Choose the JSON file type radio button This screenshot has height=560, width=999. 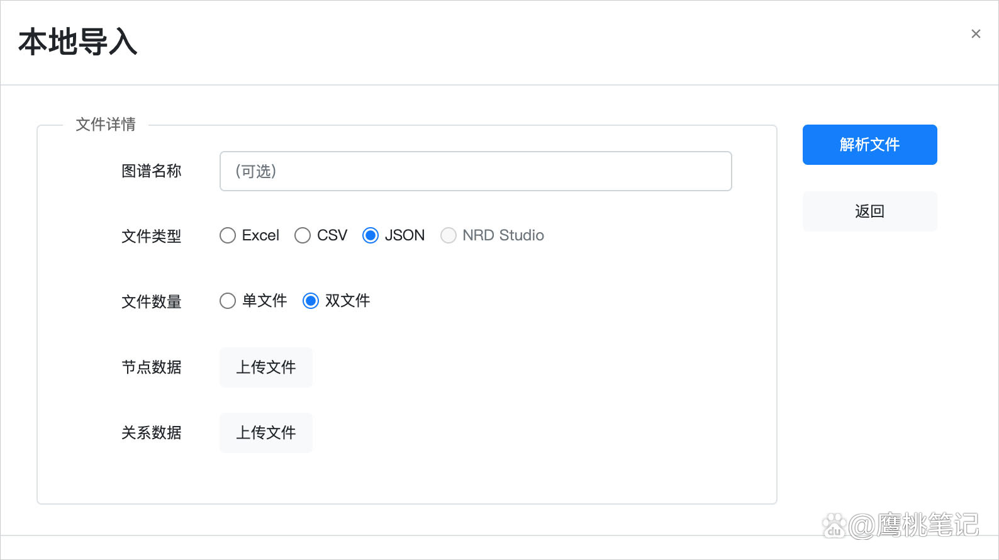point(371,235)
